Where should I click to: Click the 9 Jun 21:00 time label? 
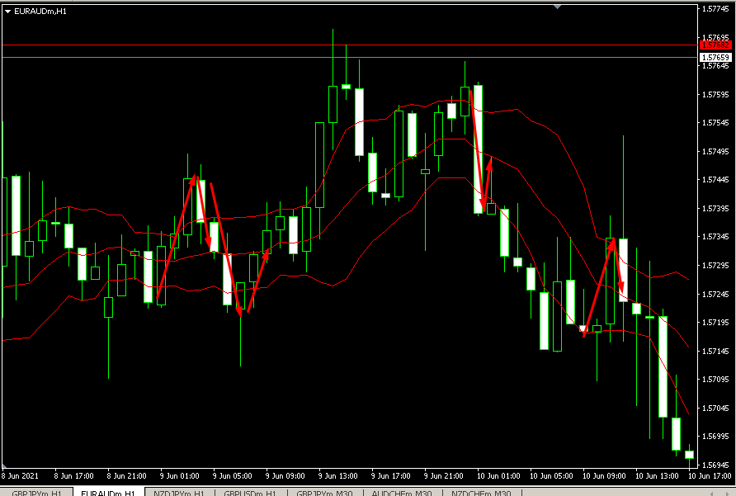444,476
